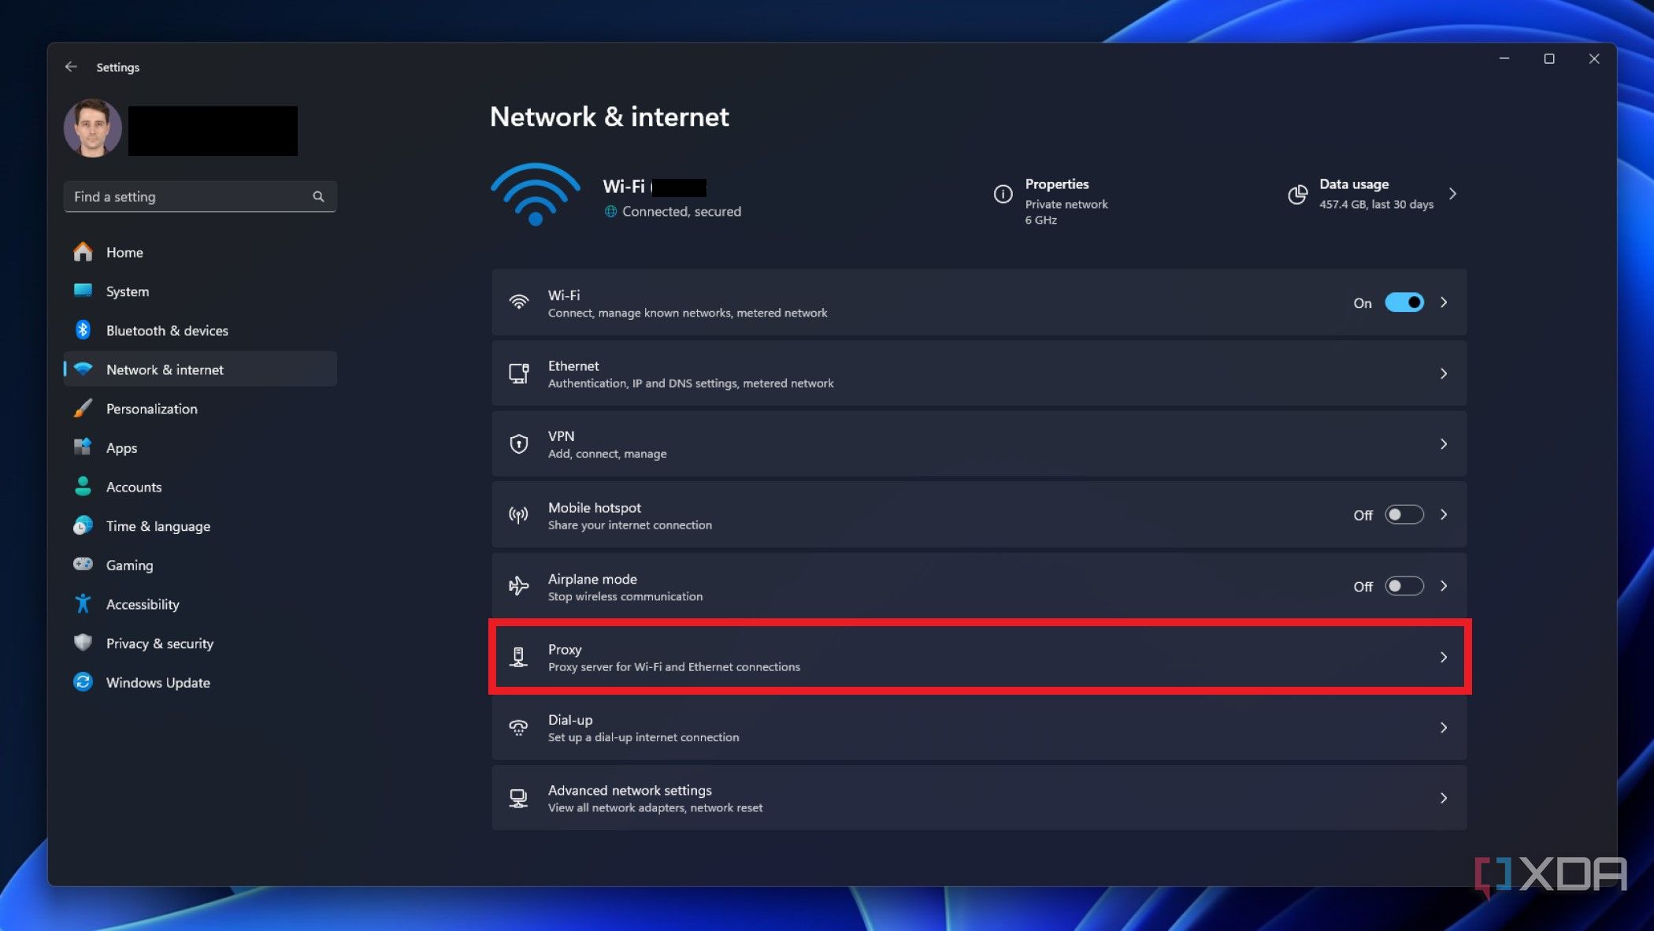Open Dial-up settings via the chevron
This screenshot has width=1654, height=931.
pyautogui.click(x=1444, y=728)
